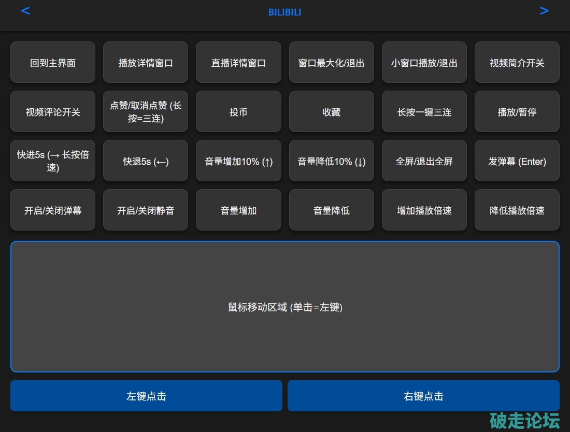Toggle 全屏/退出全屏 fullscreen mode

(x=424, y=161)
